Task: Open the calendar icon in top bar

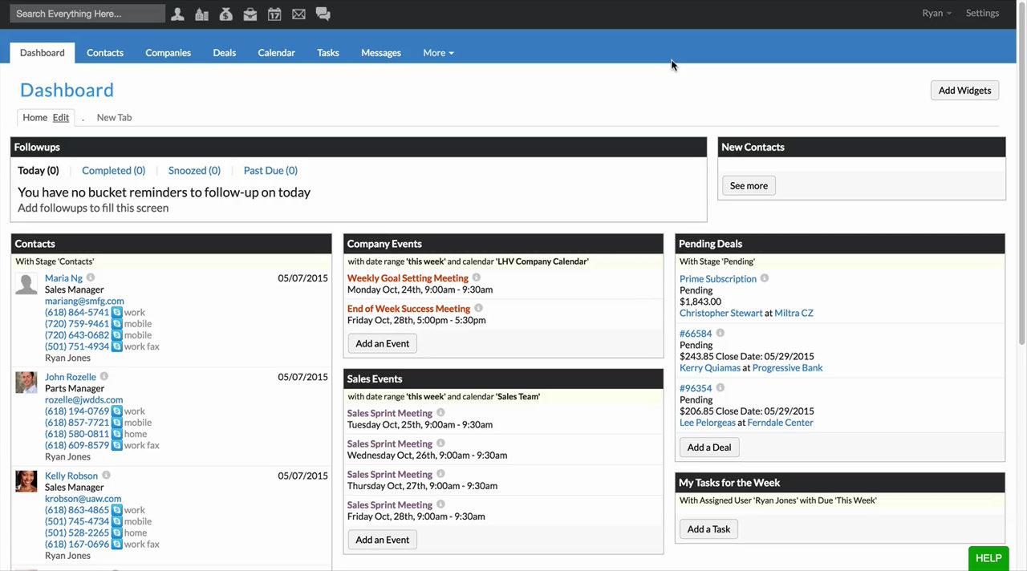Action: 274,14
